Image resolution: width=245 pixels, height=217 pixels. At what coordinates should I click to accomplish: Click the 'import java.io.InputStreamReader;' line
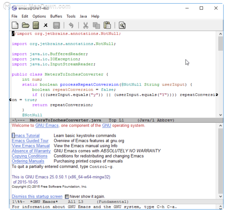[x=53, y=64]
